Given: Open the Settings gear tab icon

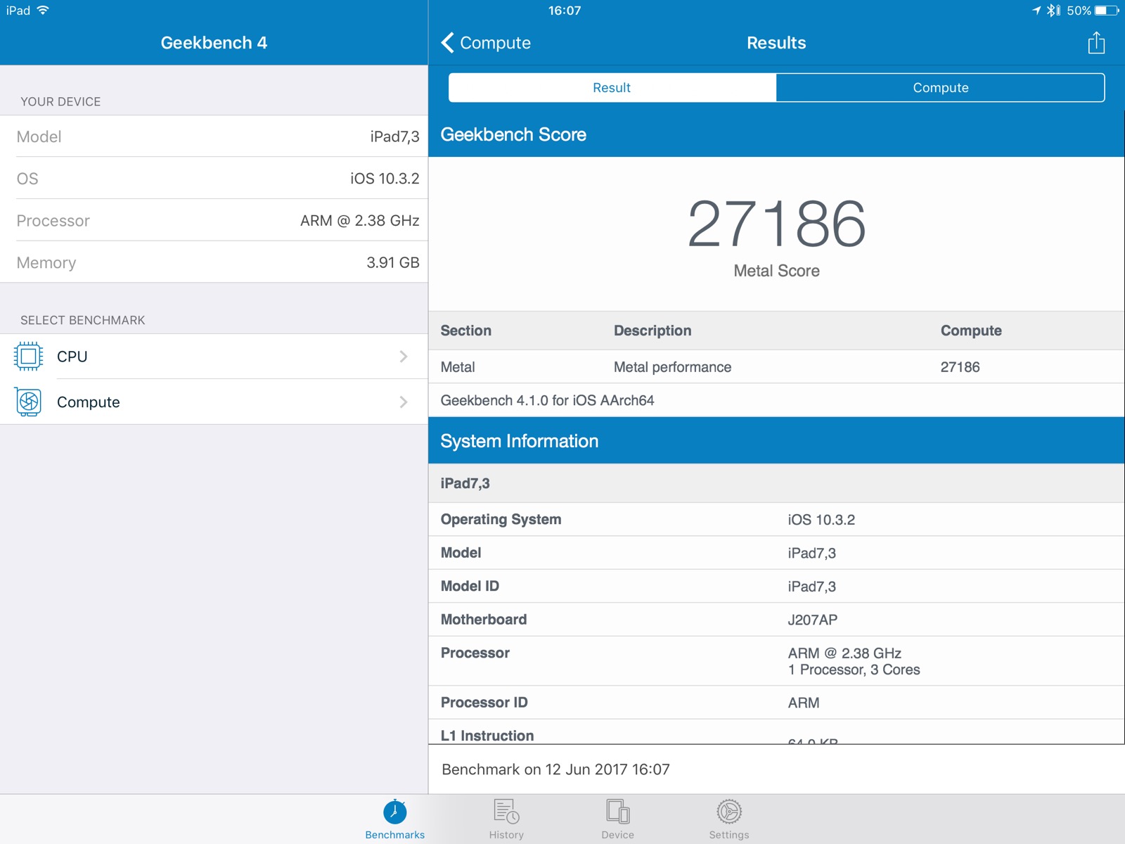Looking at the screenshot, I should [x=729, y=812].
